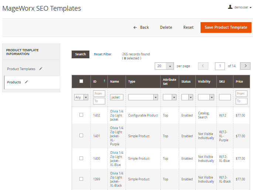Go to next page arrow
Screen dimensions: 253x190
click(x=245, y=66)
